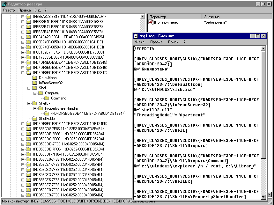The width and height of the screenshot is (274, 205).
Task: Click the string value icon for (По умолчанию)
Action: click(151, 22)
